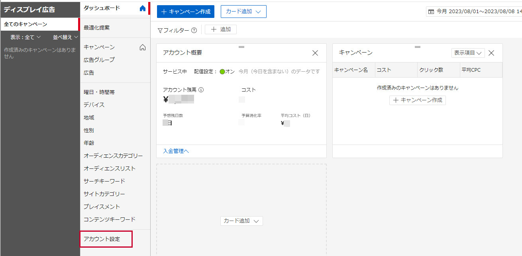Screen dimensions: 522x256
Task: Click the calendar icon in the date selector
Action: (431, 12)
